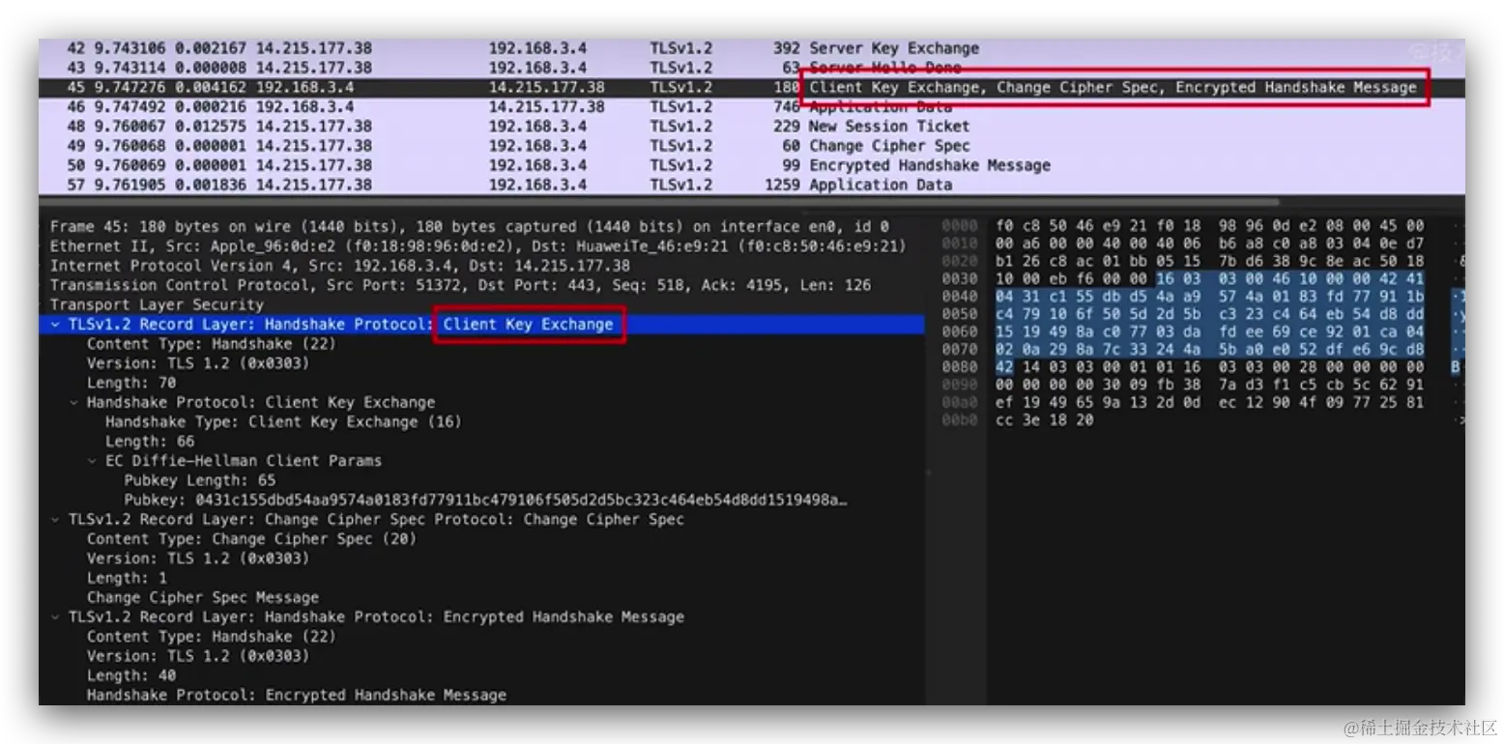Collapse the Change Cipher Spec record layer
This screenshot has height=744, width=1504.
tap(56, 519)
